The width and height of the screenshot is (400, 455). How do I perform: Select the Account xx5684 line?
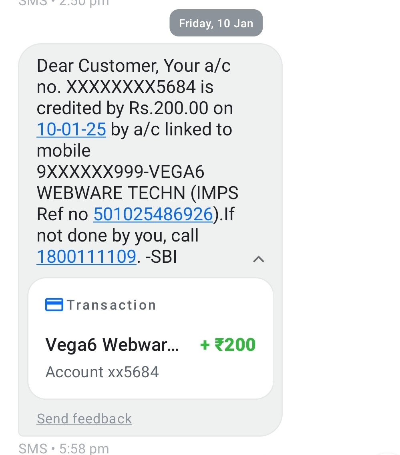point(102,372)
